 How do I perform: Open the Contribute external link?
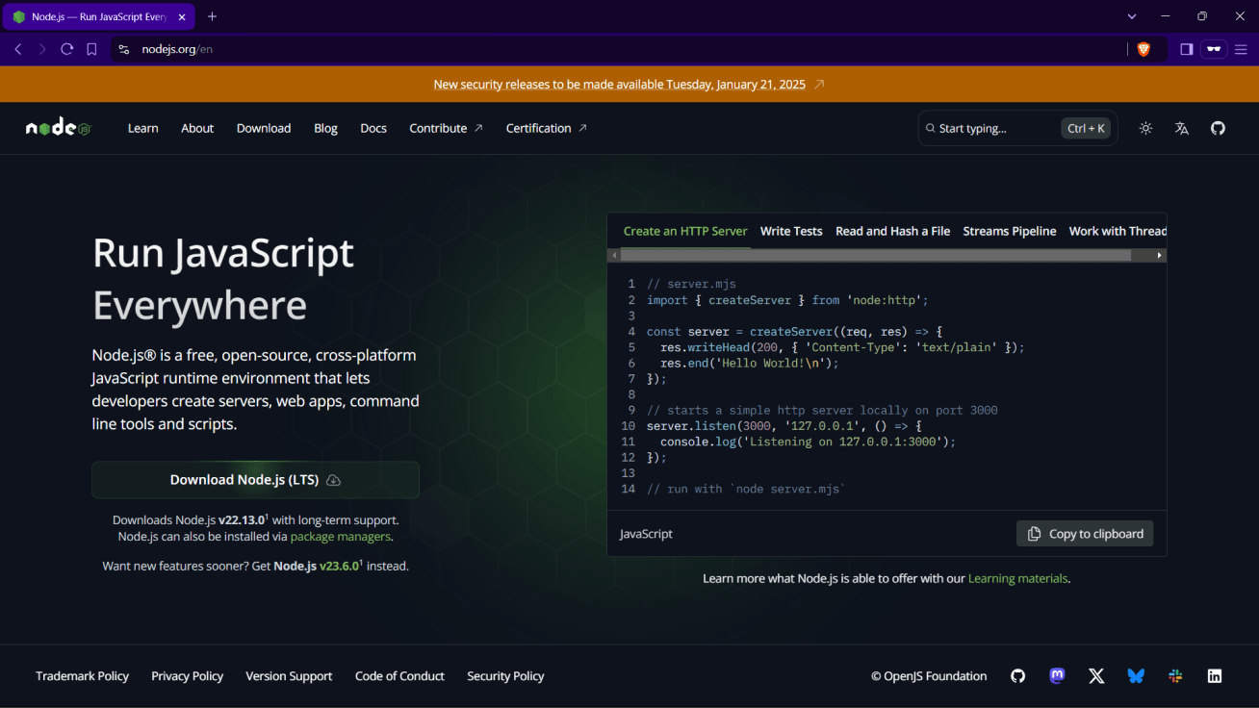pyautogui.click(x=447, y=128)
